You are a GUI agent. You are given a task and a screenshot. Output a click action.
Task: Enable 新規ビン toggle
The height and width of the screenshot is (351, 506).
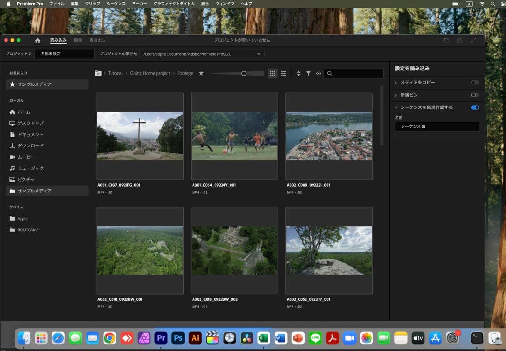(x=475, y=95)
